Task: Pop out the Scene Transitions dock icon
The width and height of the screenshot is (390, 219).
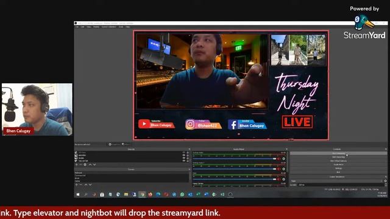Action: tap(386, 177)
